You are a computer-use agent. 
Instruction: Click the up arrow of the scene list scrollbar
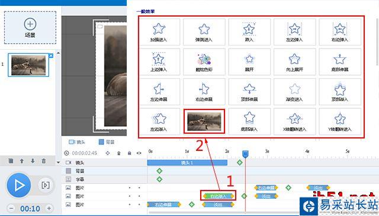58,53
